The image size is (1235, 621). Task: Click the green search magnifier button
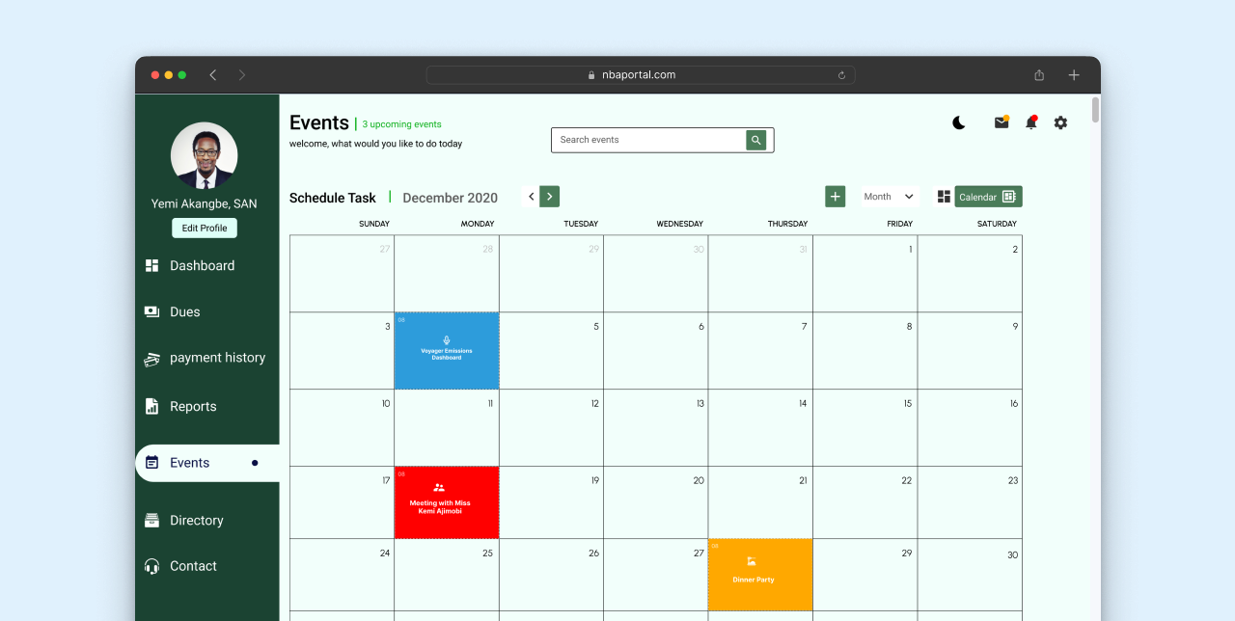(x=756, y=140)
